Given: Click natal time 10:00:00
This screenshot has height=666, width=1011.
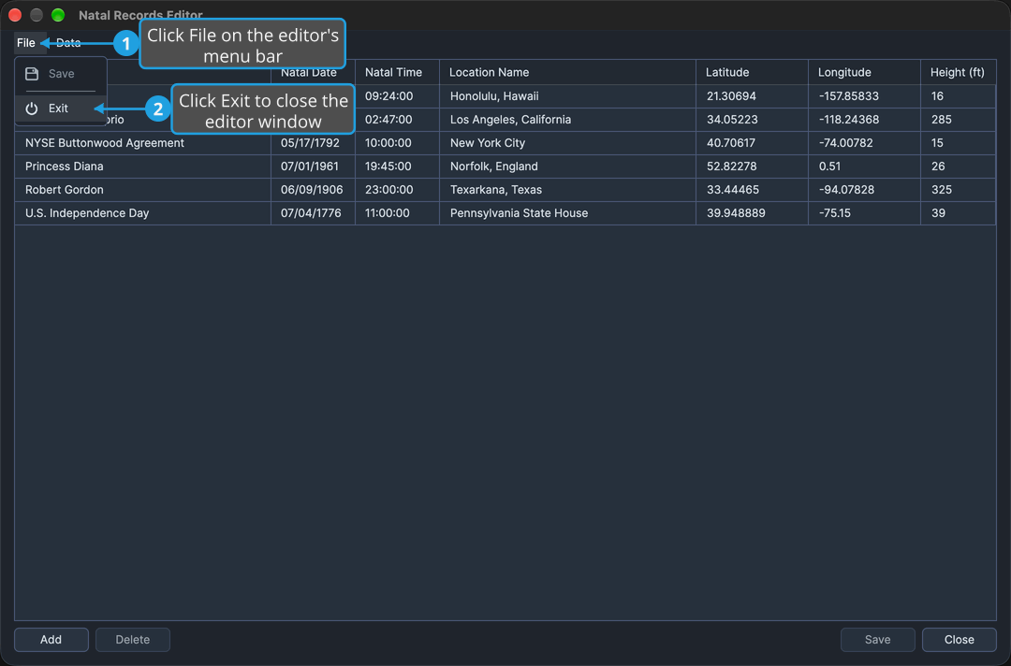Looking at the screenshot, I should [x=397, y=143].
